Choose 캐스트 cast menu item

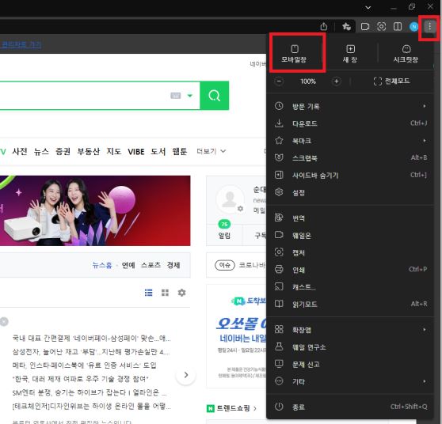pos(350,286)
